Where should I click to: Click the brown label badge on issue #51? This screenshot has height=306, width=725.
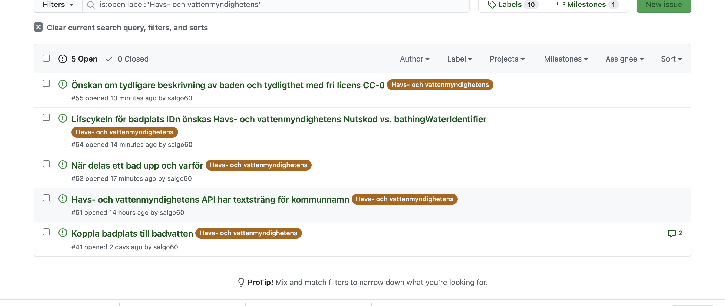point(404,199)
